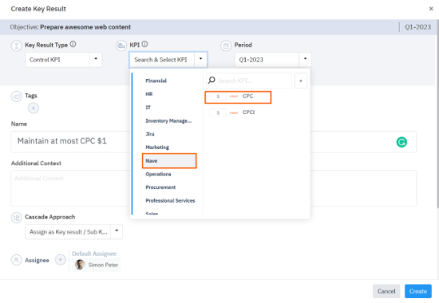Screen dimensions: 439x303
Task: Click the Simon Peter assignee name
Action: (103, 265)
